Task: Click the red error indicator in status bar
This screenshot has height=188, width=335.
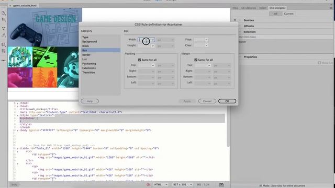Action: 148,184
